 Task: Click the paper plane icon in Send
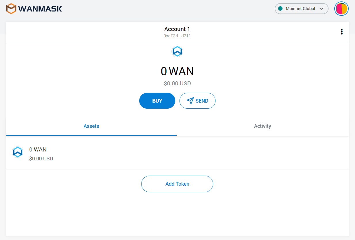click(x=190, y=101)
